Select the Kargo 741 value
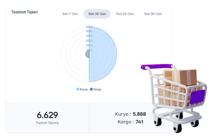 pyautogui.click(x=139, y=122)
